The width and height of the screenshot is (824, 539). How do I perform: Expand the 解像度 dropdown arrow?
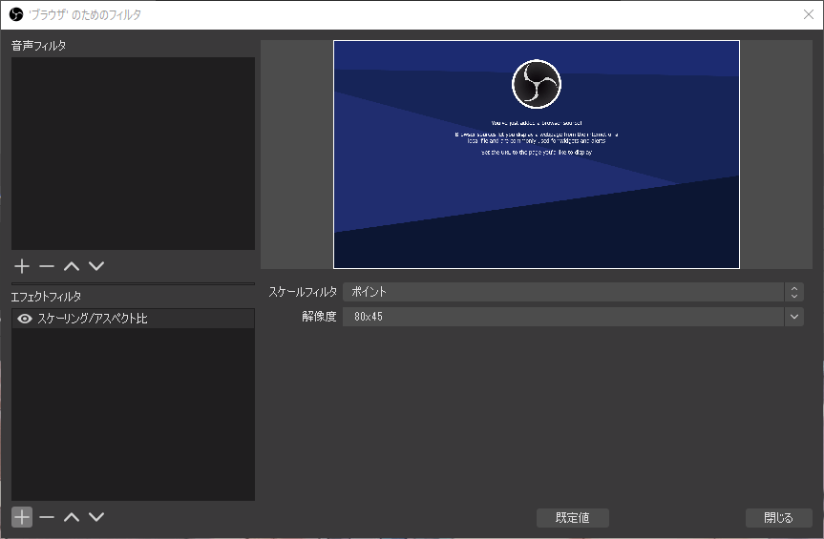(x=794, y=317)
